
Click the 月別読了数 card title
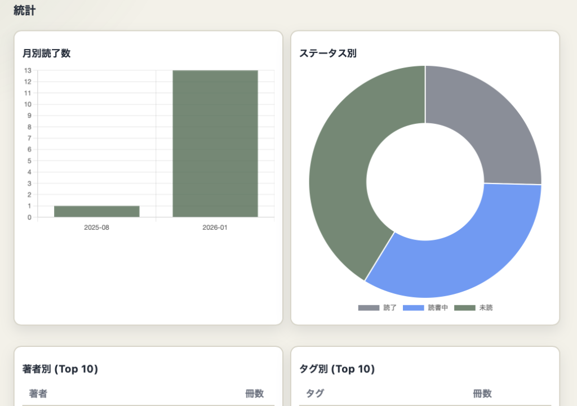[46, 53]
